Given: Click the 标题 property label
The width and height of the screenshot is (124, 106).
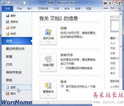Looking at the screenshot, I should click(x=113, y=63).
